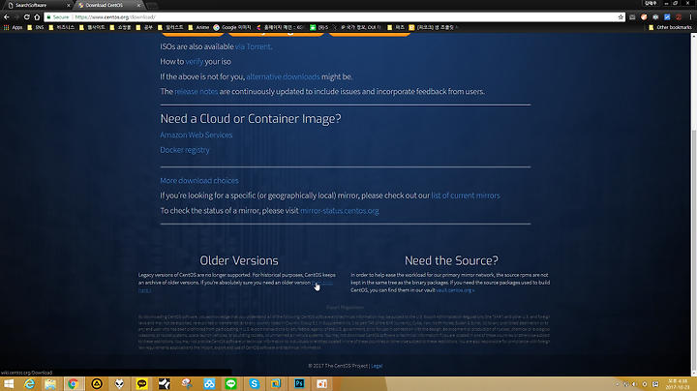Open the Anime bookmarks folder

pyautogui.click(x=198, y=27)
